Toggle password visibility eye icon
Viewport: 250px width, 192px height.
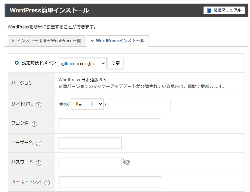pos(127,162)
